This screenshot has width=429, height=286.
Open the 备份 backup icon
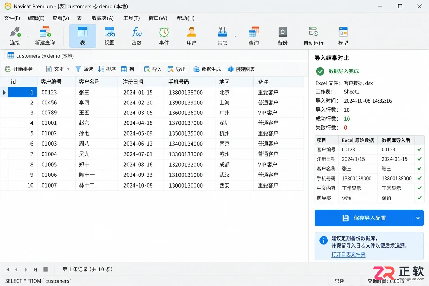[283, 33]
